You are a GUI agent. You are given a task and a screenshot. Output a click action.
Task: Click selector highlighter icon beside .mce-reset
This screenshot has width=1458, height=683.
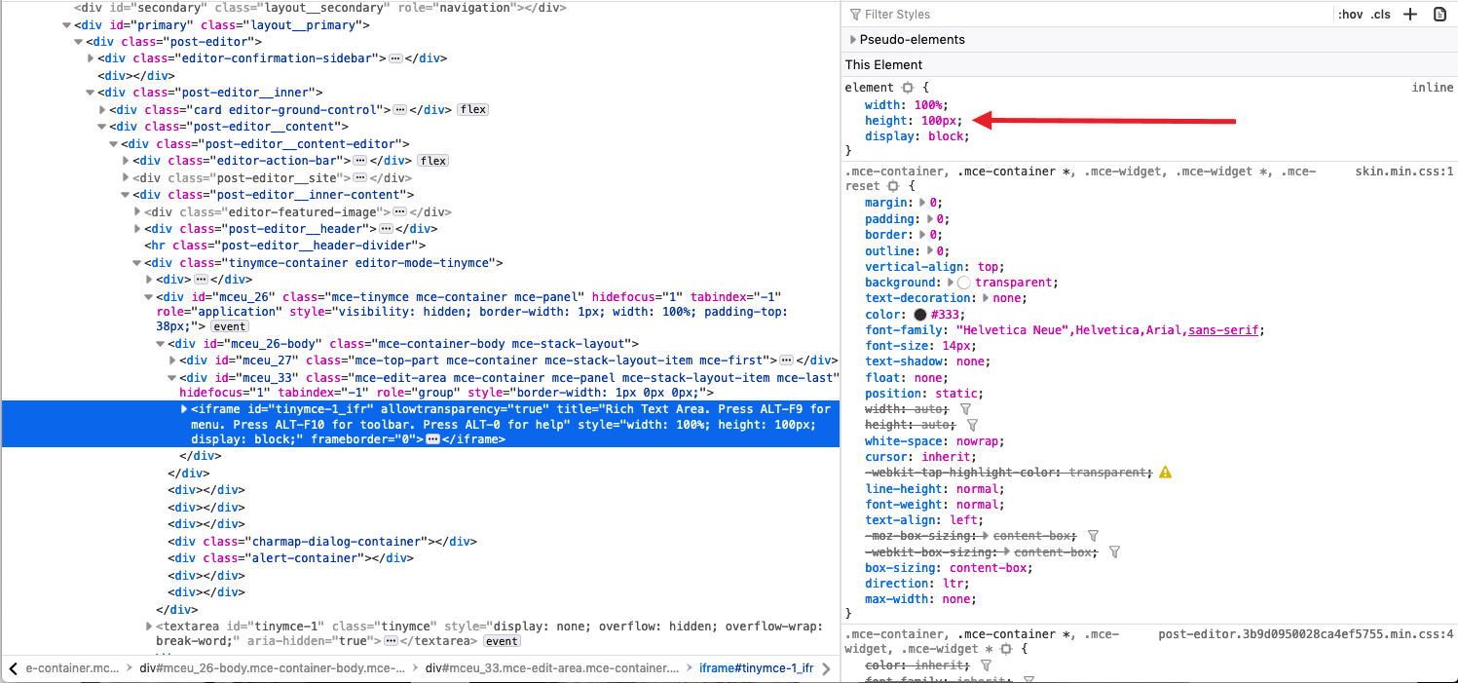892,186
